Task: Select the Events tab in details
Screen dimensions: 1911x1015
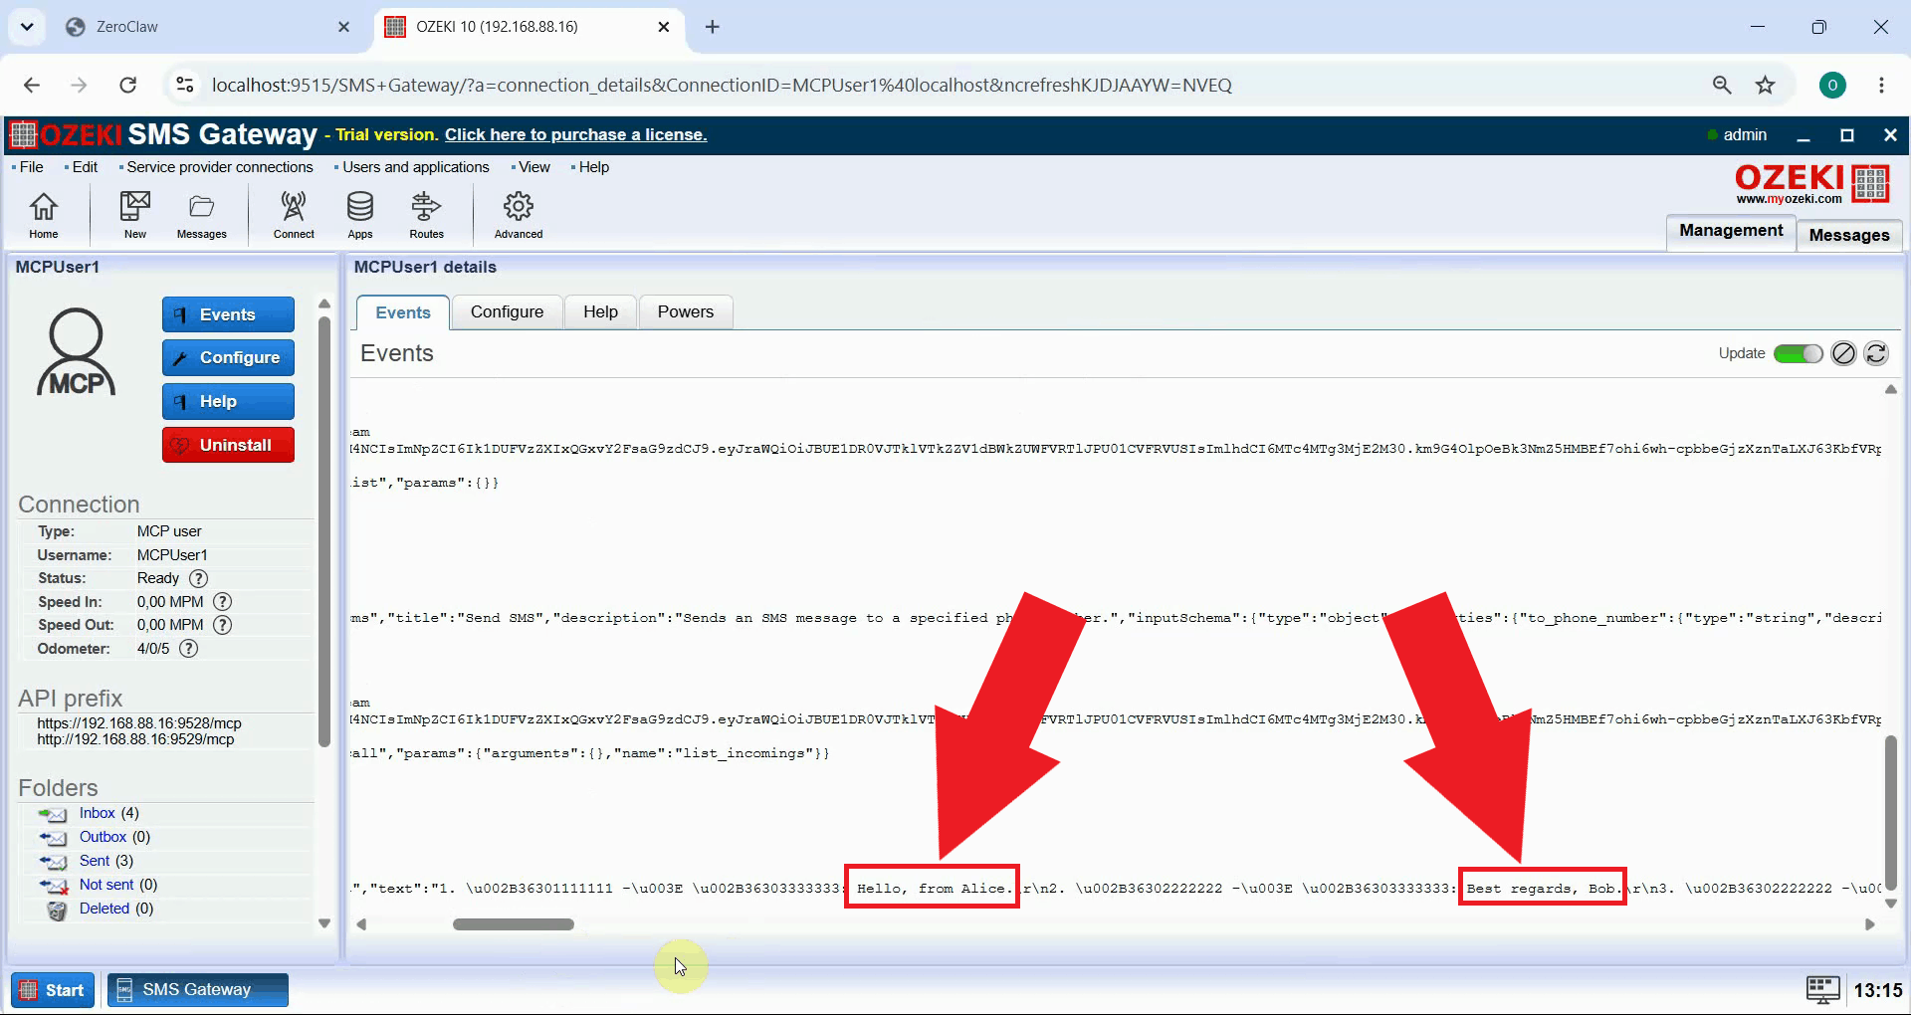Action: [x=403, y=312]
